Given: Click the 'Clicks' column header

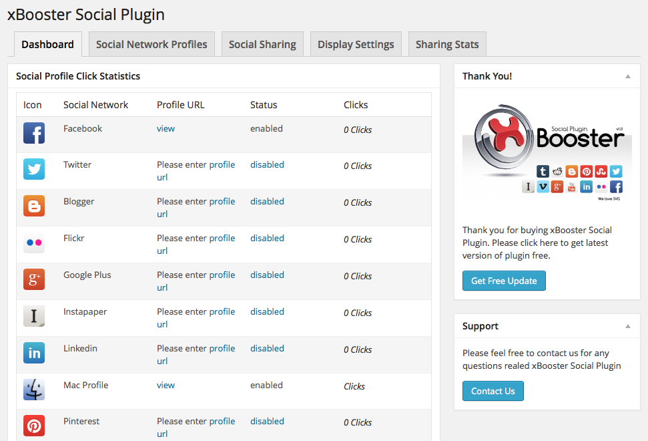Looking at the screenshot, I should point(356,105).
